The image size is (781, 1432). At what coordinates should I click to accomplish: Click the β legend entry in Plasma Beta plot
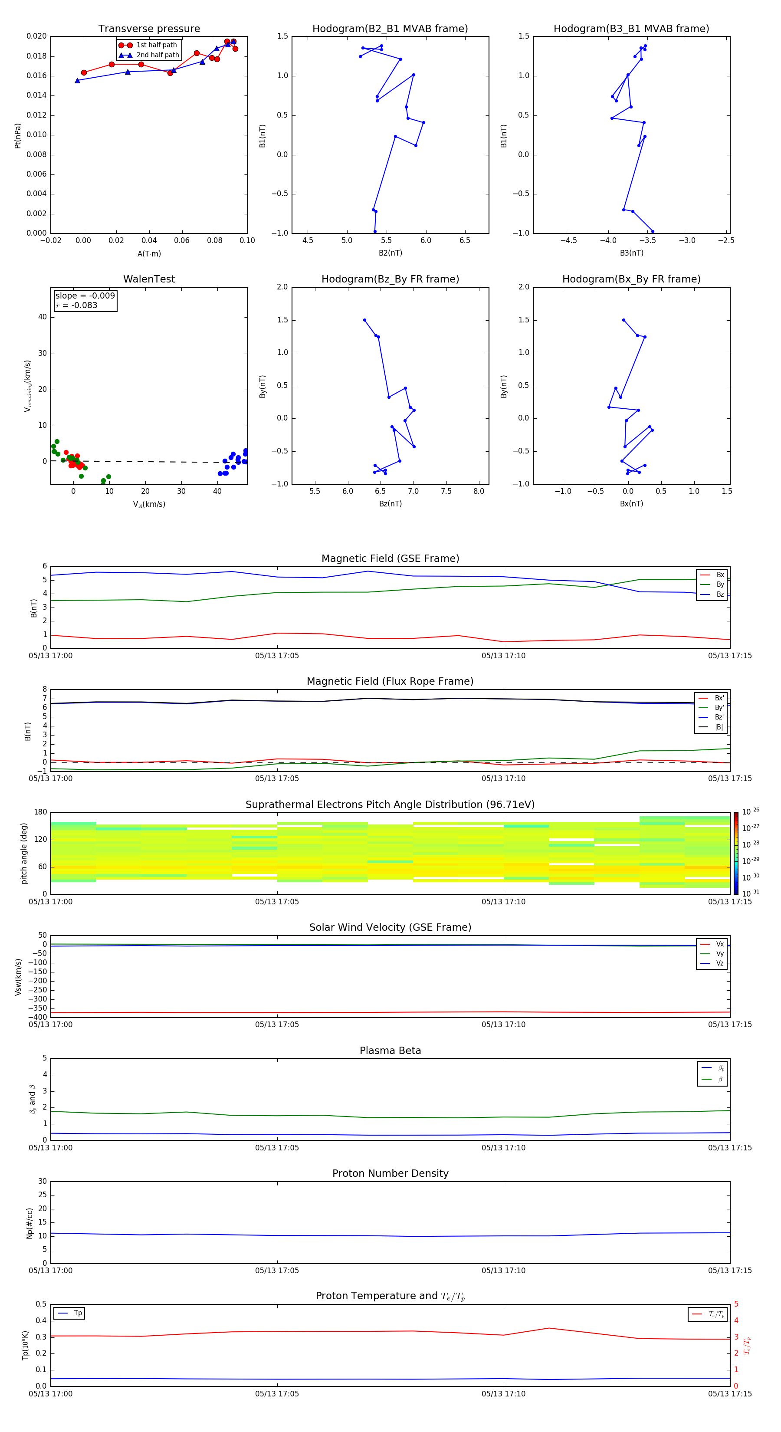tap(712, 1079)
